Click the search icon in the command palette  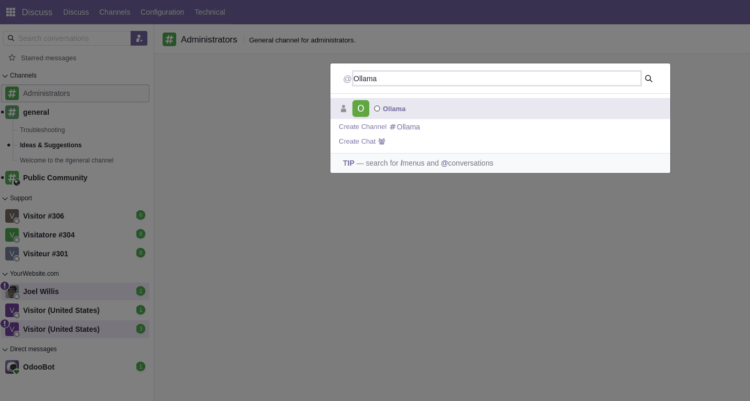(648, 78)
